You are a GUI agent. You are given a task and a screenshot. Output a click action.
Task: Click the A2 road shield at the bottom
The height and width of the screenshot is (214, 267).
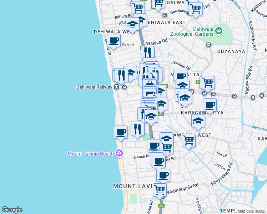tap(161, 206)
